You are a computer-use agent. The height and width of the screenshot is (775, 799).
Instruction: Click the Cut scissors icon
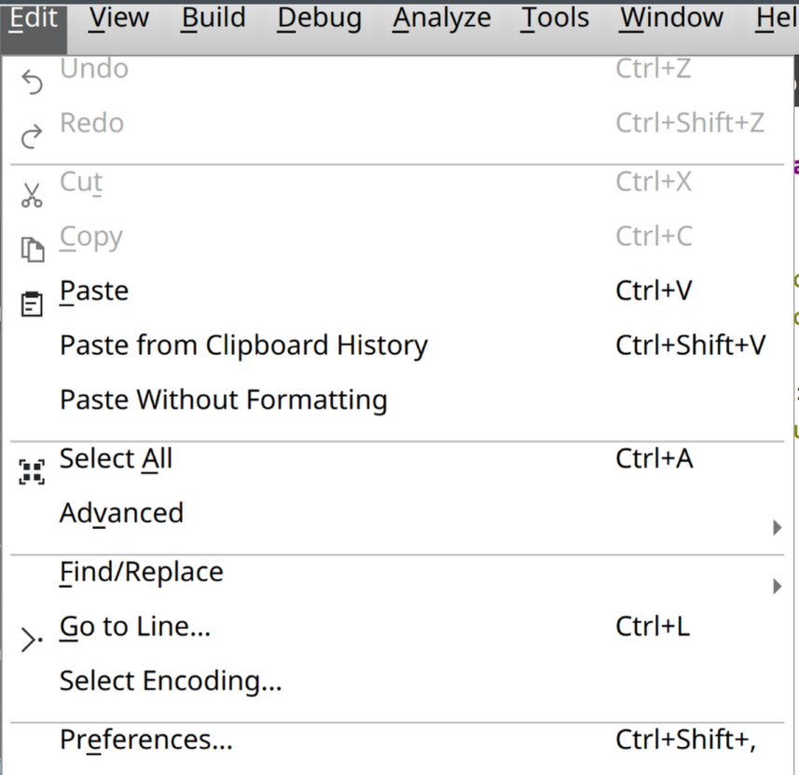[x=33, y=196]
